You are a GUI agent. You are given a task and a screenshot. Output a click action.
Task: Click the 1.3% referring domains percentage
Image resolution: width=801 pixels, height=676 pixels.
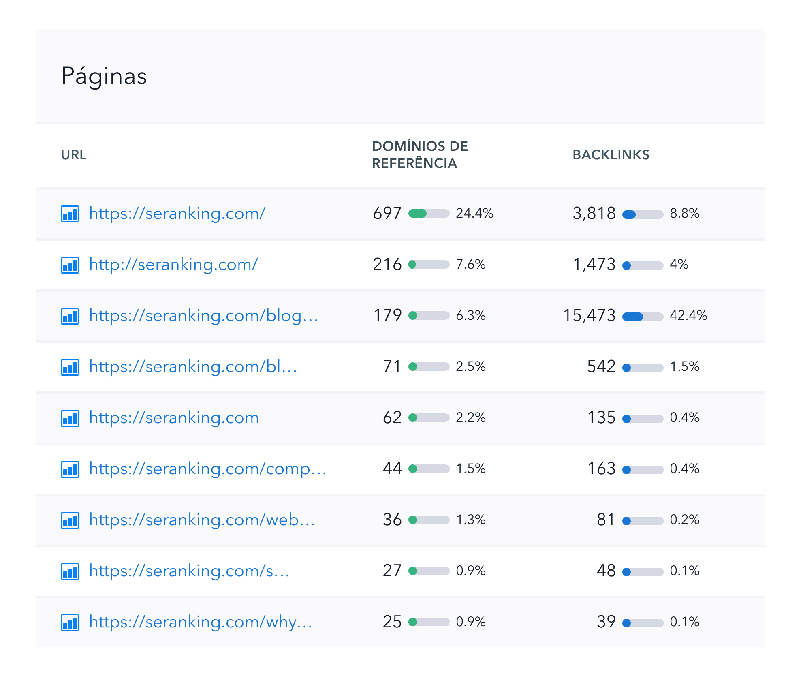tap(471, 520)
